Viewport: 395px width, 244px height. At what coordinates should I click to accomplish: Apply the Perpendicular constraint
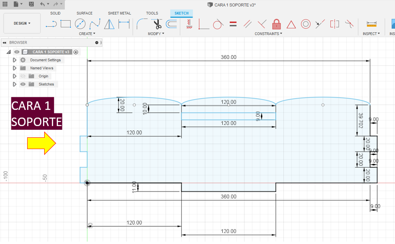coord(262,24)
